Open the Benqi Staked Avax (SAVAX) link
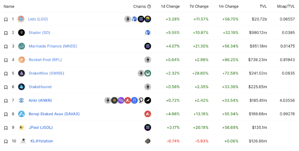 point(54,114)
